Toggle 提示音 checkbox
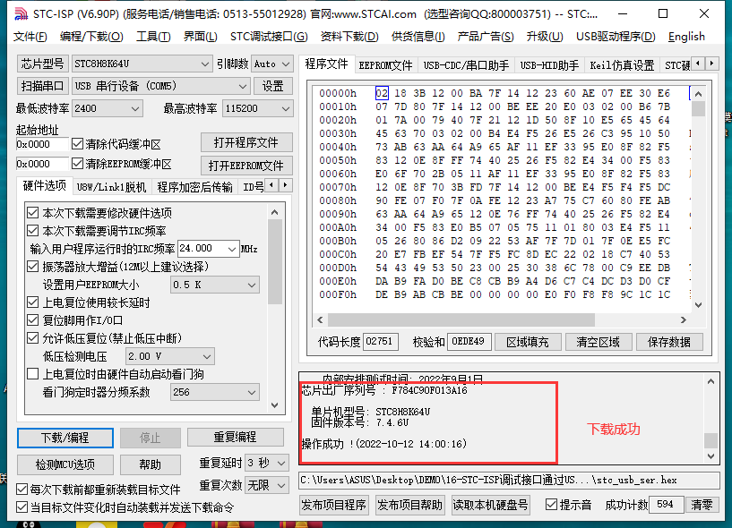This screenshot has width=732, height=528. point(551,505)
